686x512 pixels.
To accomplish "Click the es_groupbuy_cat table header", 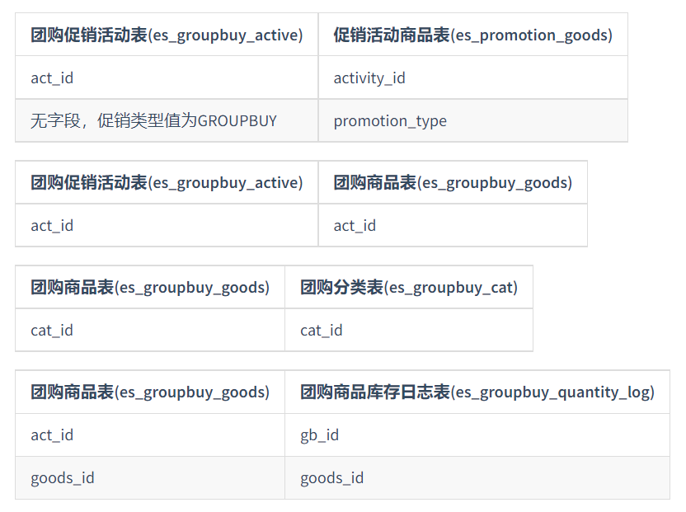I will (409, 287).
